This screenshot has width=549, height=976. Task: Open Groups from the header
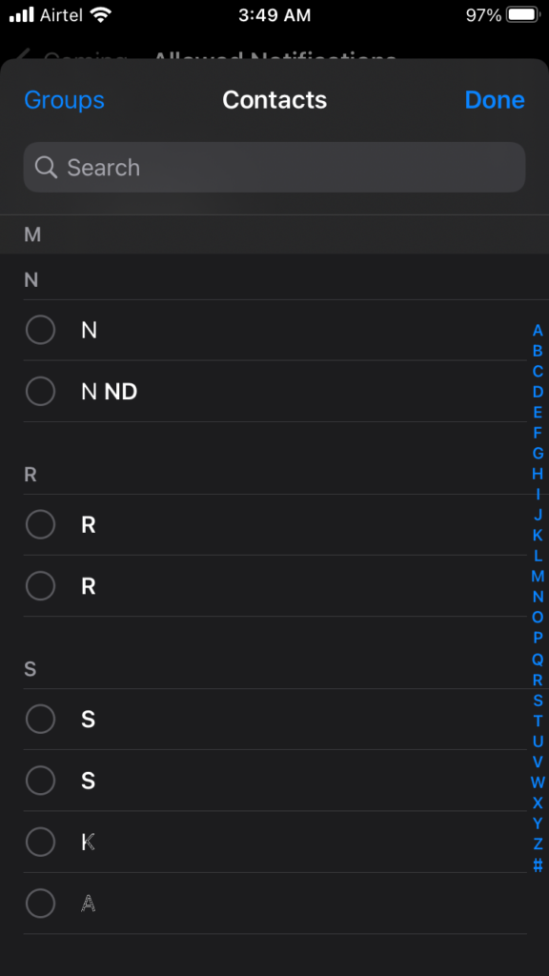coord(64,99)
